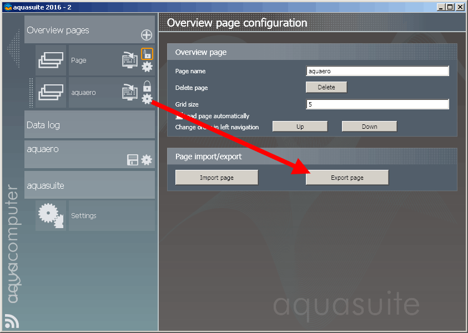Image resolution: width=468 pixels, height=333 pixels.
Task: Open the gear settings for 'Page'
Action: 147,67
